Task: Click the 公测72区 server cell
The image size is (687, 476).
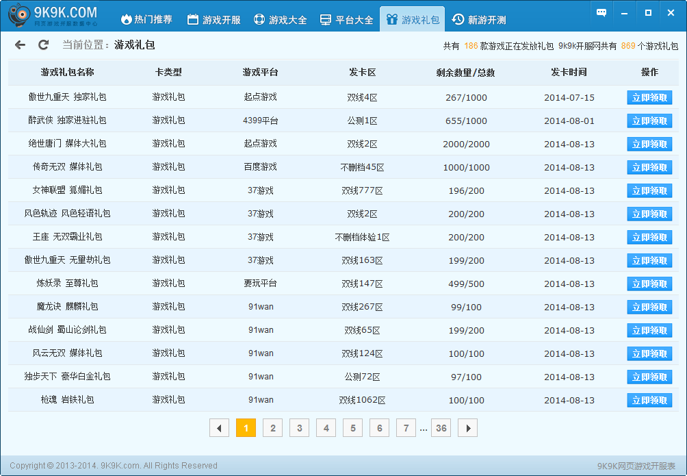Action: click(x=363, y=377)
